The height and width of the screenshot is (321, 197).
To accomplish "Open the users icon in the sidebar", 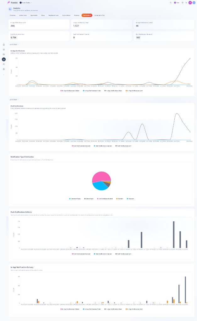I will click(x=4, y=64).
